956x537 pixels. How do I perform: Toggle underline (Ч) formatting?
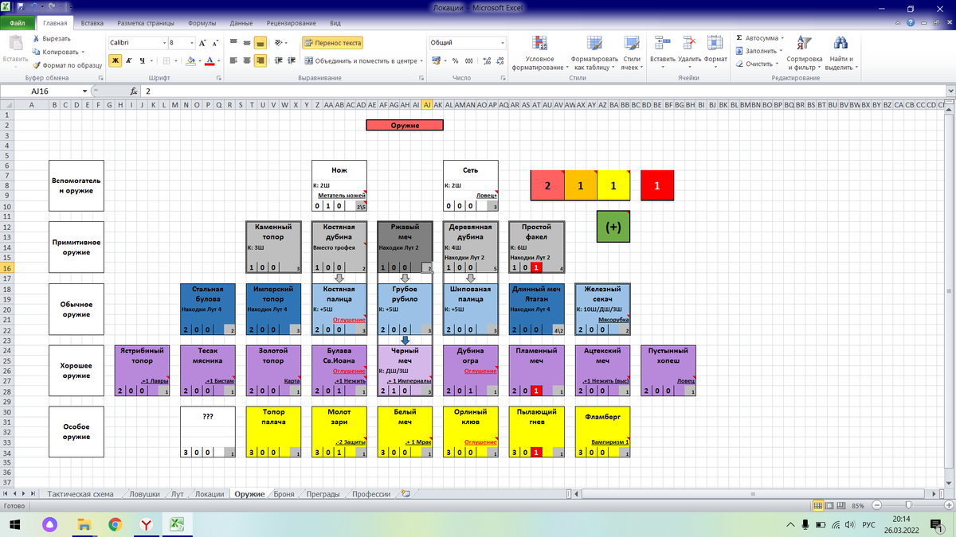[141, 60]
